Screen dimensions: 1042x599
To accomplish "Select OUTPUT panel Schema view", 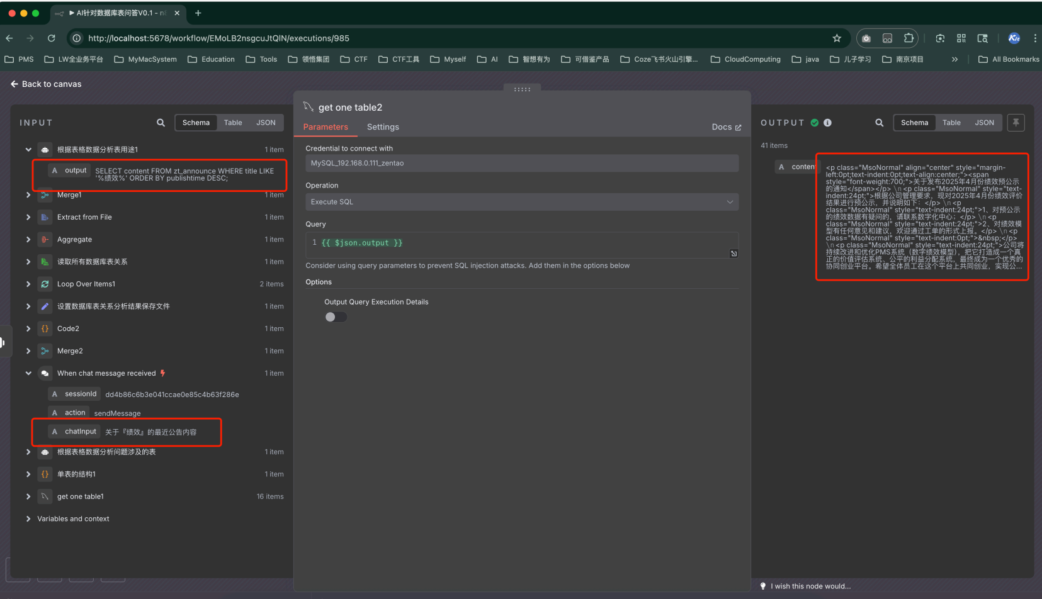I will [914, 123].
